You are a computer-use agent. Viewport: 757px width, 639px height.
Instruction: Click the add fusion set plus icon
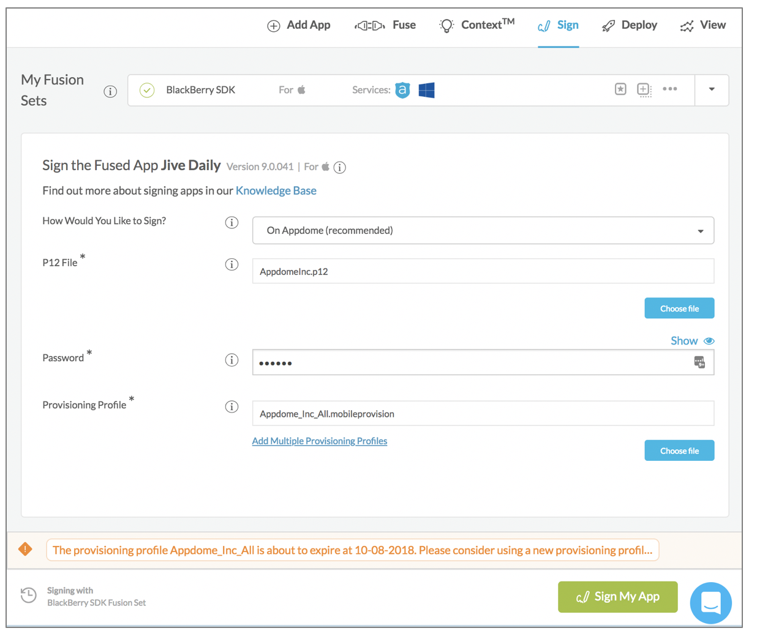pos(644,90)
